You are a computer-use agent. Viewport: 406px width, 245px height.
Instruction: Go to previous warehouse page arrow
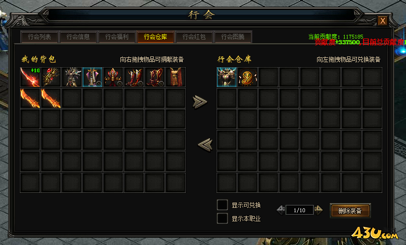(x=281, y=210)
